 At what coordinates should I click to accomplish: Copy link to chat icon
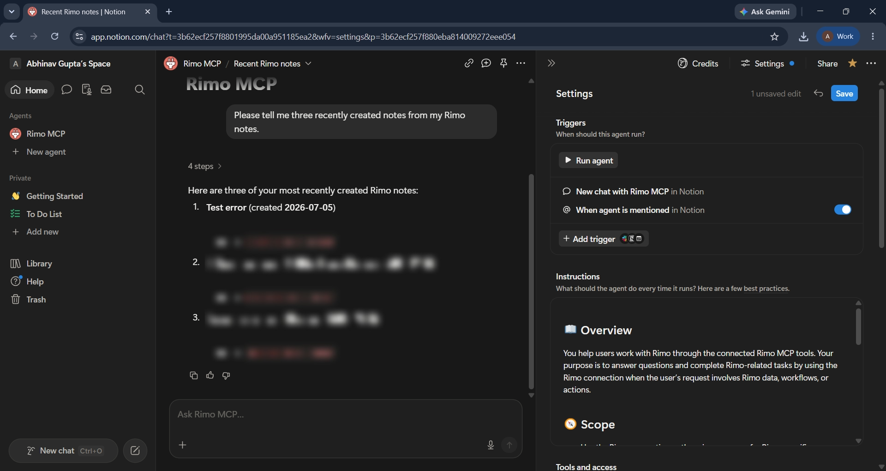469,63
